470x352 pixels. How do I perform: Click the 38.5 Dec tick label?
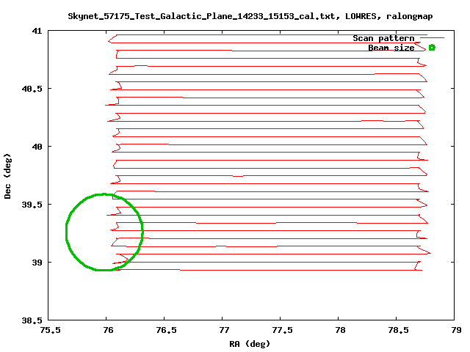[x=32, y=320]
